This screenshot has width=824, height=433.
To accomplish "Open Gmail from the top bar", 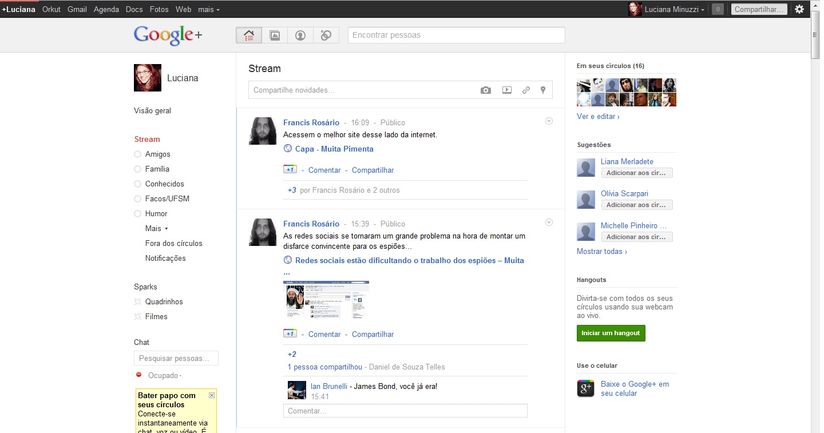I will click(77, 9).
